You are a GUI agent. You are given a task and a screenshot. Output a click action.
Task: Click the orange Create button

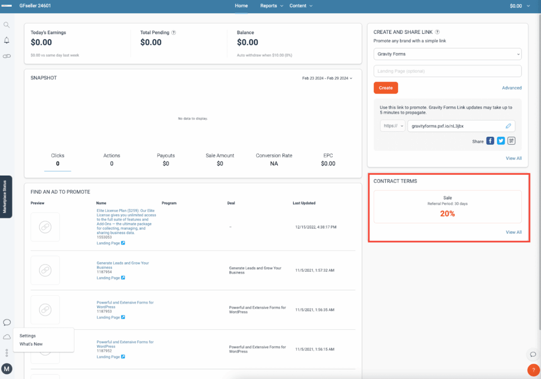coord(386,88)
